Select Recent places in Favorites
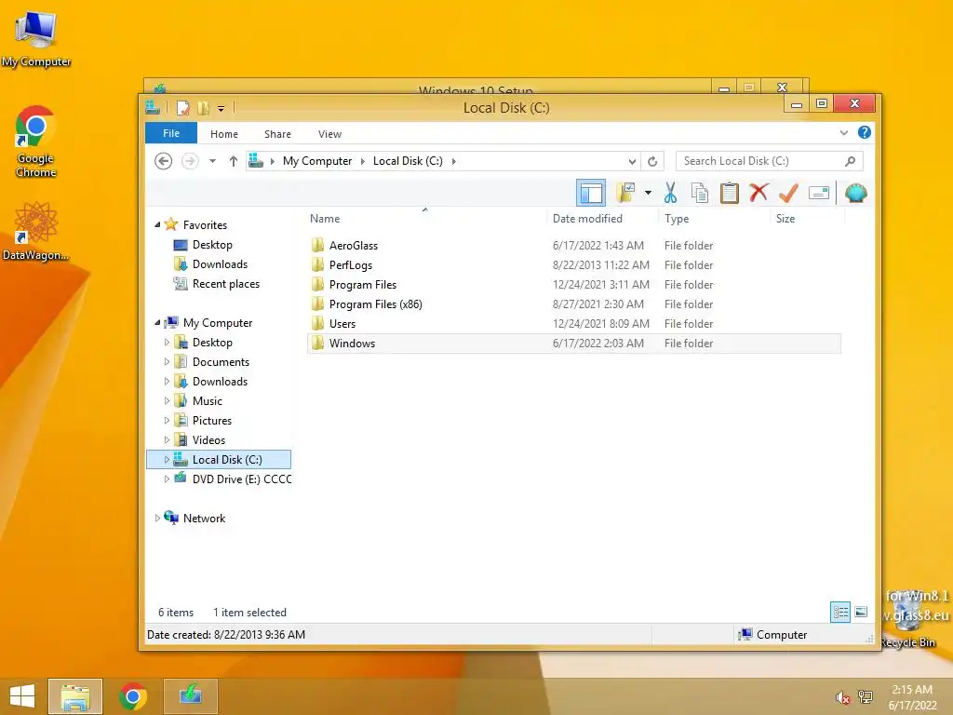This screenshot has height=715, width=953. (x=226, y=284)
